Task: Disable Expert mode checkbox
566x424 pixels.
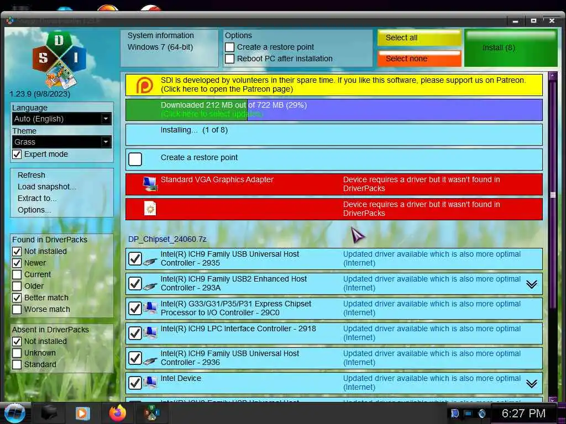Action: click(17, 155)
